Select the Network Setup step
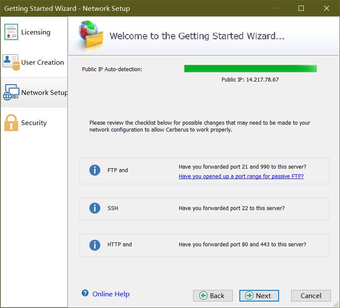Image resolution: width=340 pixels, height=308 pixels. coord(34,92)
